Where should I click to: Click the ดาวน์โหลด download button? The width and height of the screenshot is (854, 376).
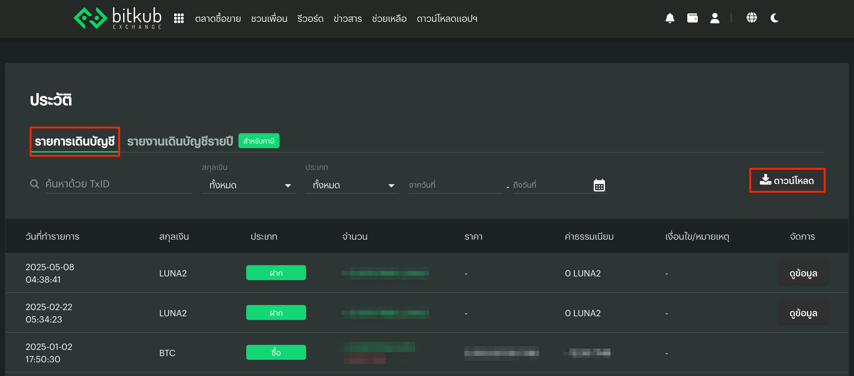coord(787,181)
